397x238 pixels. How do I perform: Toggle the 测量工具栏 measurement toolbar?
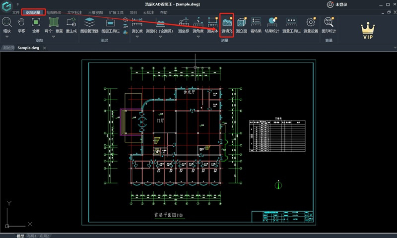tap(291, 25)
